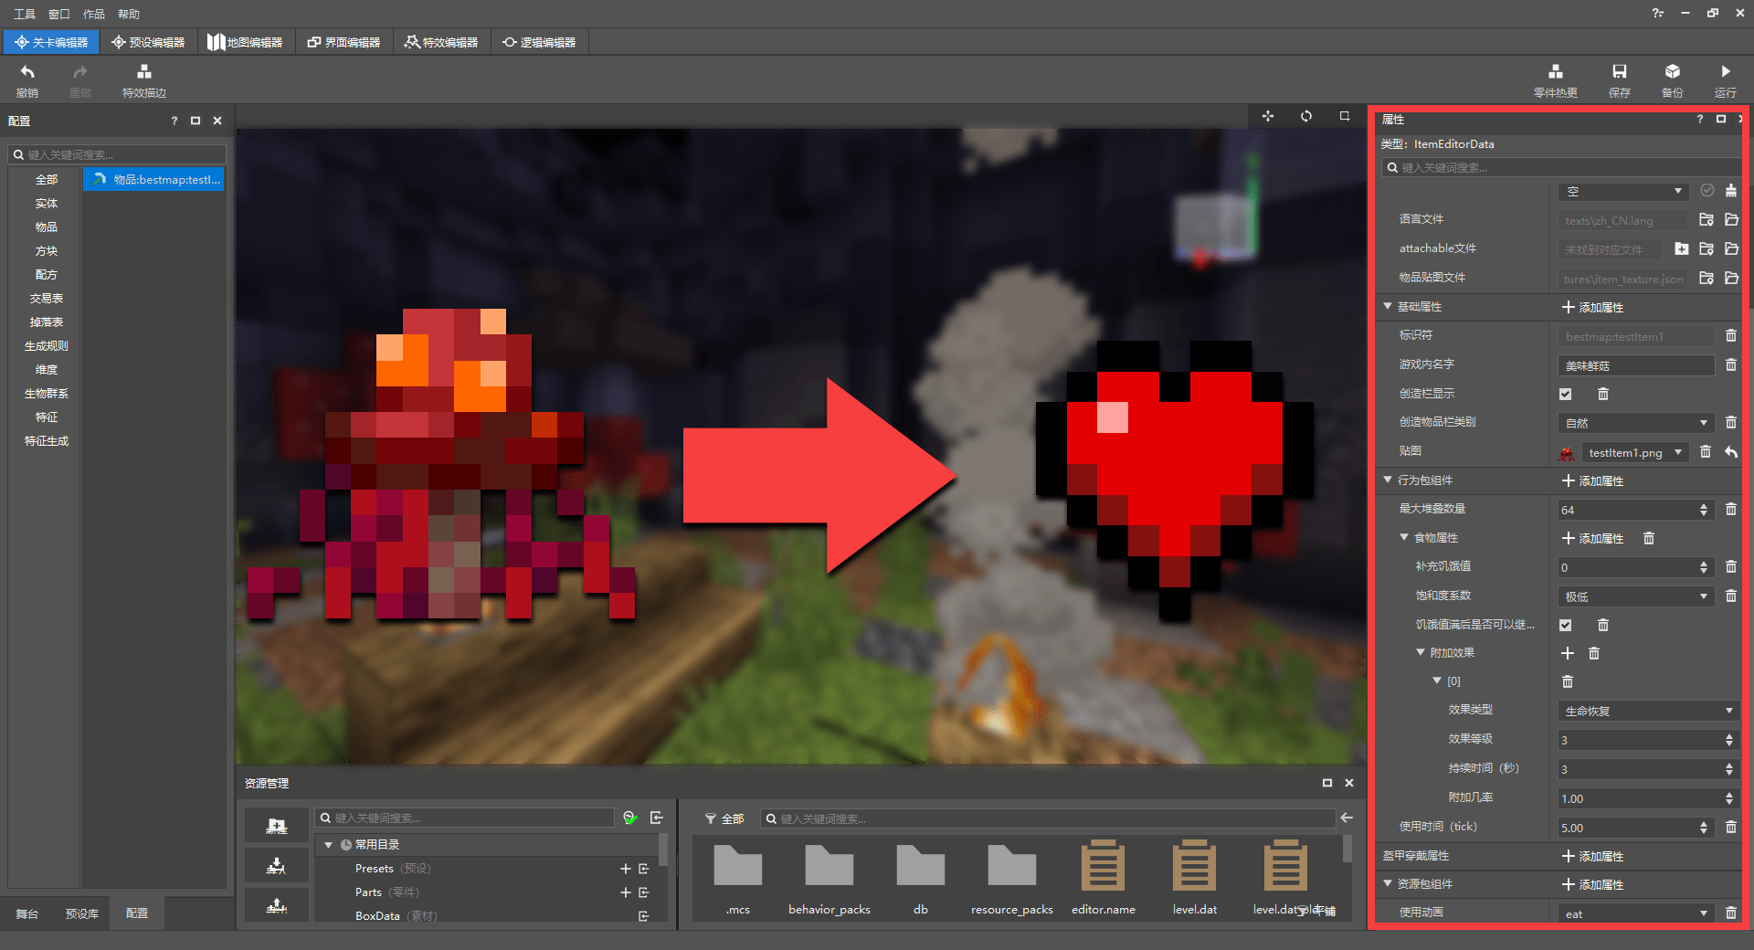The width and height of the screenshot is (1754, 950).
Task: Delete the 食物属性 component trash icon
Action: [1648, 538]
